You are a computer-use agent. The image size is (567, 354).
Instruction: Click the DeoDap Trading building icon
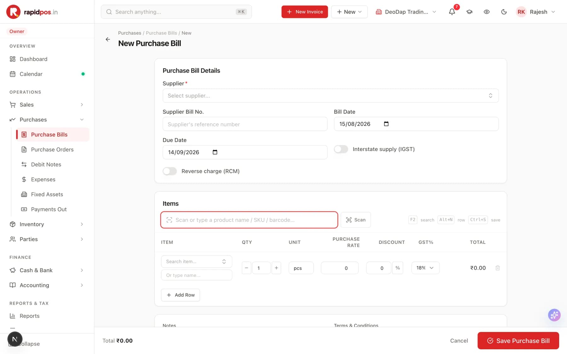[x=379, y=12]
